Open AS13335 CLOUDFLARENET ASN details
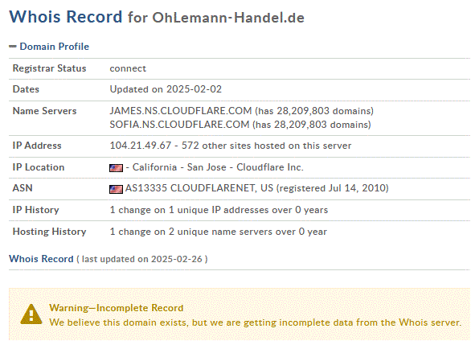 click(x=199, y=188)
